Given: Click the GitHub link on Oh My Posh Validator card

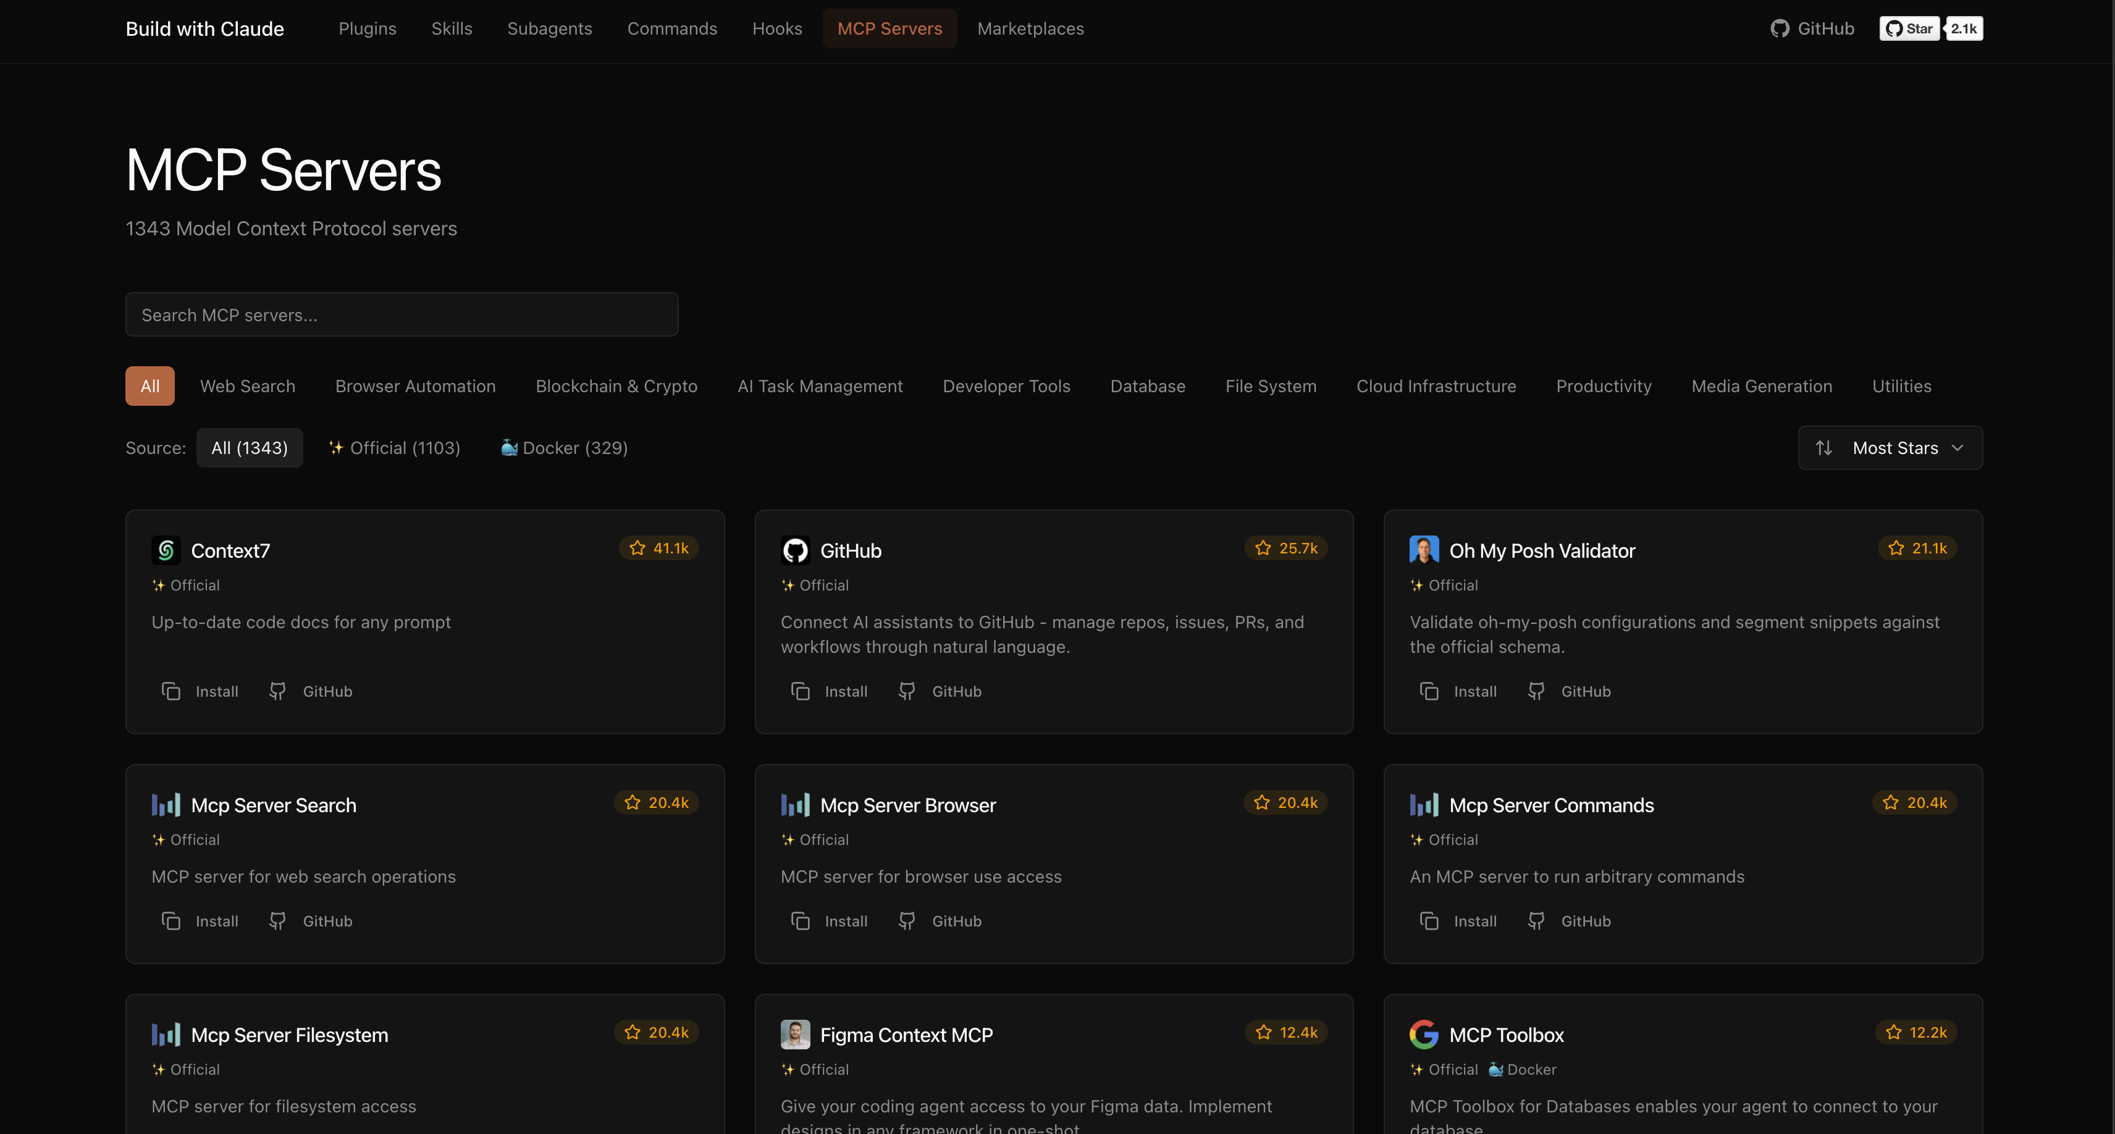Looking at the screenshot, I should tap(1569, 691).
